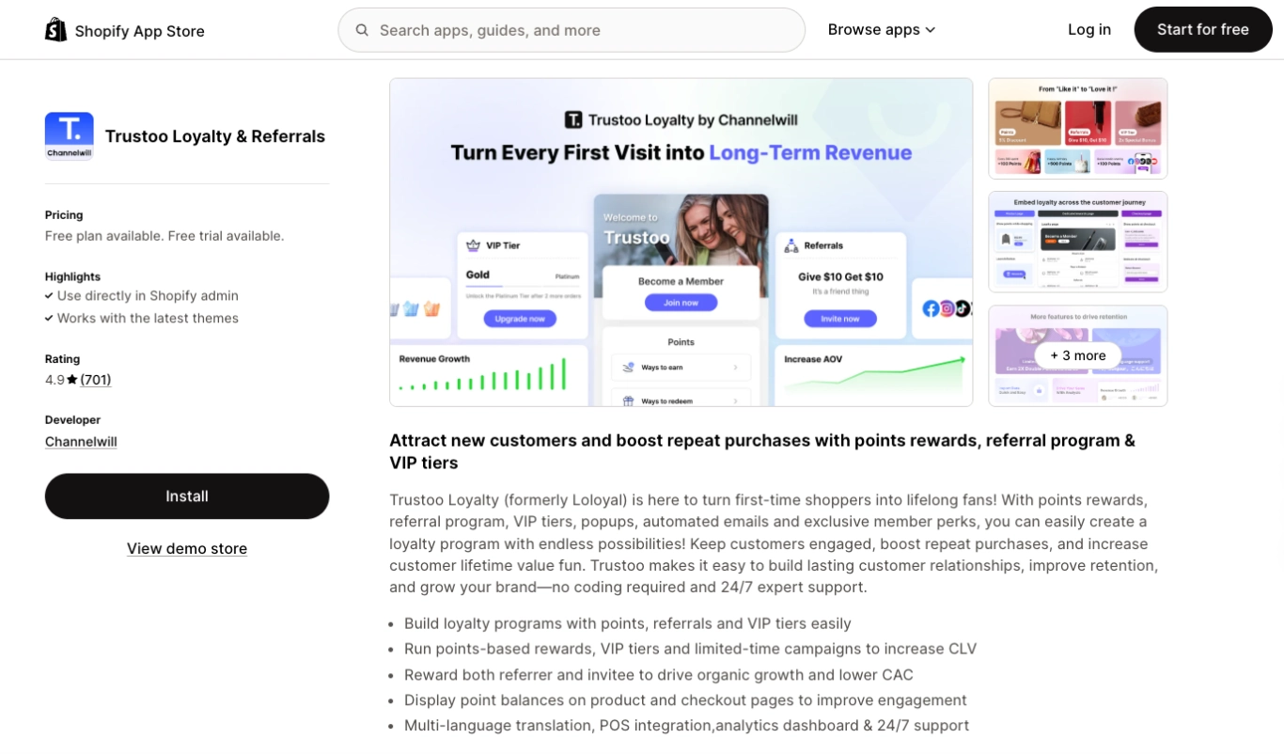
Task: Open the Log in menu item
Action: pos(1088,29)
